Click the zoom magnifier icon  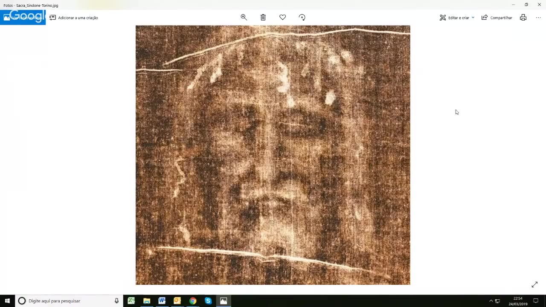tap(244, 17)
